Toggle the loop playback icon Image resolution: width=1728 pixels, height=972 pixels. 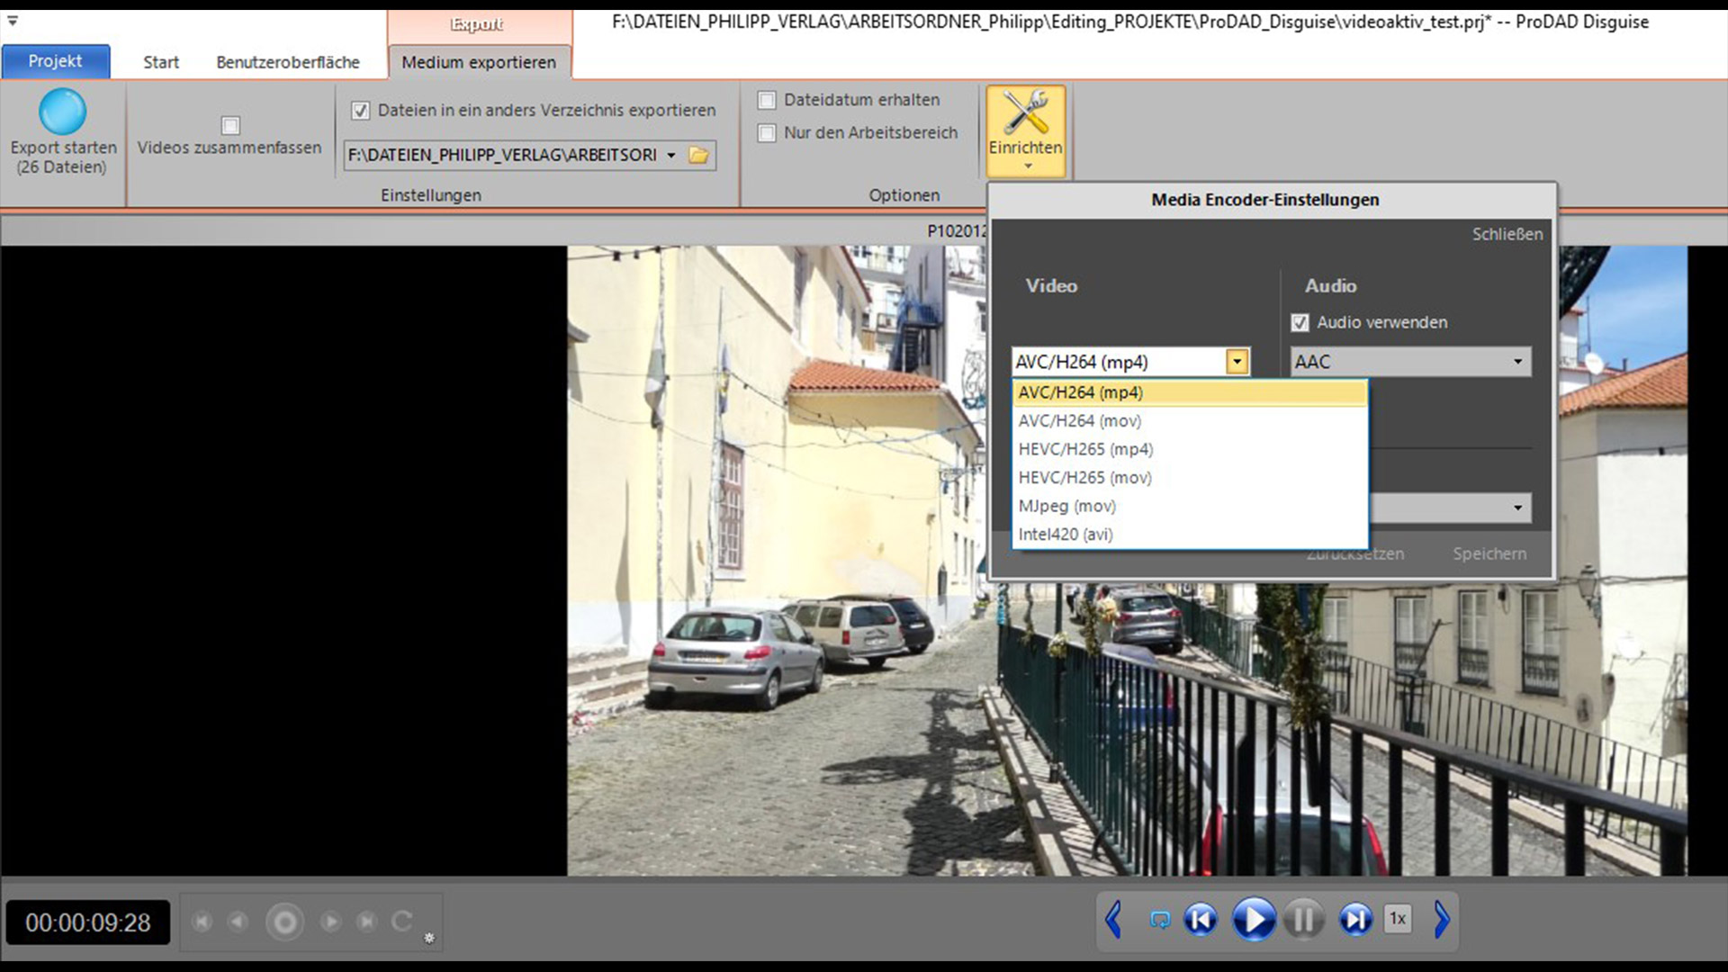1159,919
